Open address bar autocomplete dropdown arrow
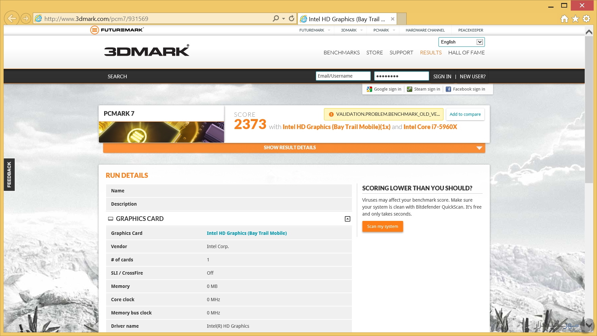Image resolution: width=597 pixels, height=336 pixels. point(284,19)
